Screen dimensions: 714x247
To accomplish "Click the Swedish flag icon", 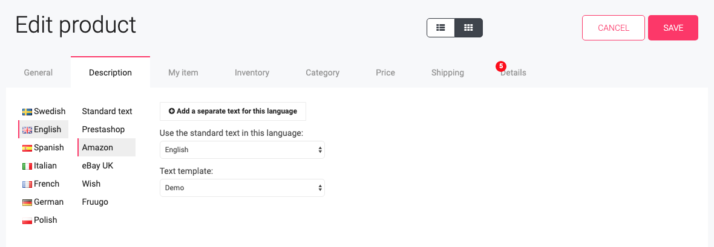I will [27, 112].
